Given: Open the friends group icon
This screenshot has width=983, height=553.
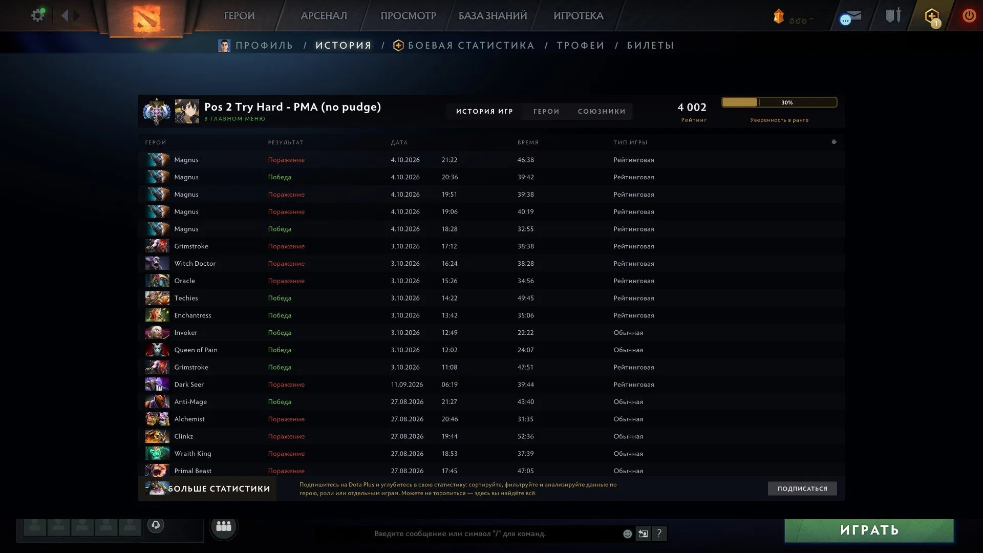Looking at the screenshot, I should point(224,526).
